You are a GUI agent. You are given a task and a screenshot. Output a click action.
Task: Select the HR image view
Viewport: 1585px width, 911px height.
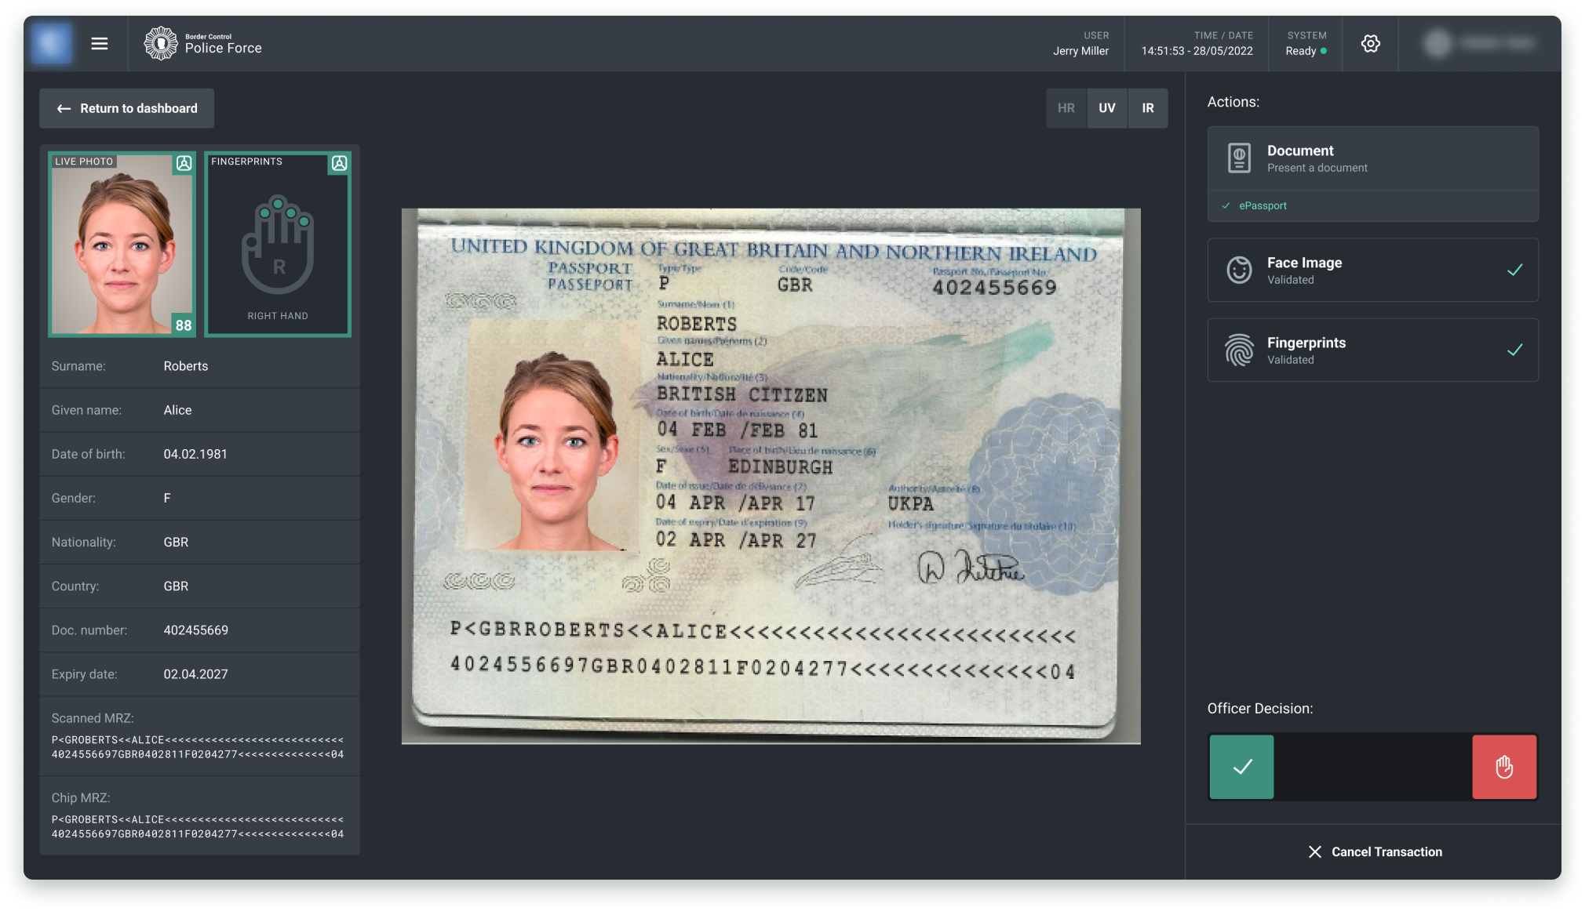point(1066,108)
